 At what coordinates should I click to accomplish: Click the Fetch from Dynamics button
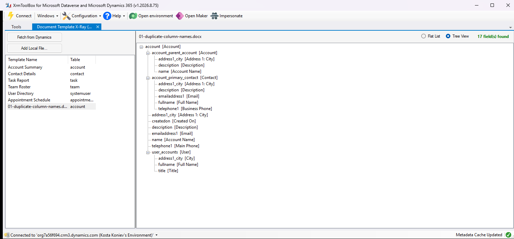click(x=35, y=37)
